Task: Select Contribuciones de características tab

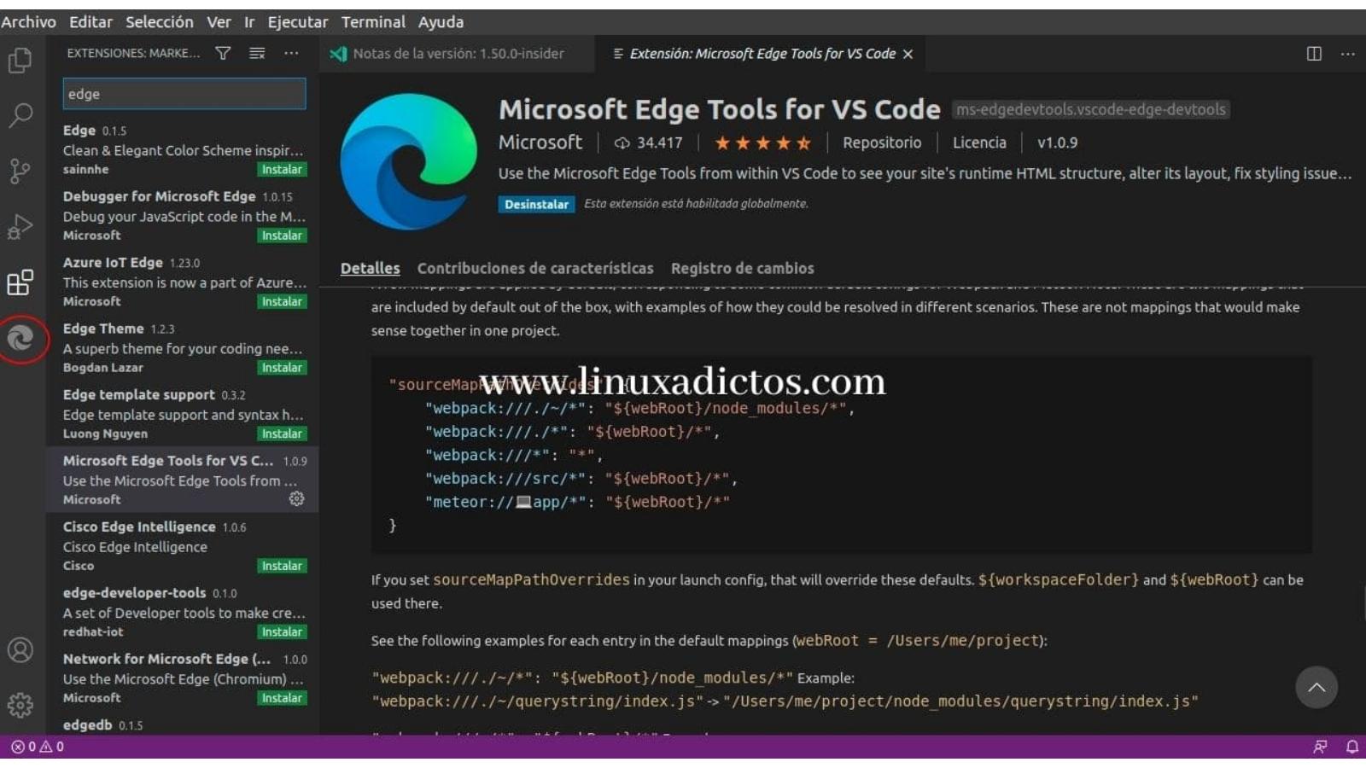Action: click(x=535, y=268)
